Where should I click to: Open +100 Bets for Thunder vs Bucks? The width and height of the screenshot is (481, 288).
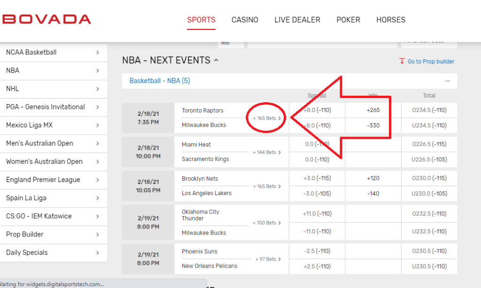[x=267, y=223]
